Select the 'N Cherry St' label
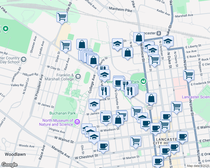Screen dimensions: 210x168 point(176,59)
